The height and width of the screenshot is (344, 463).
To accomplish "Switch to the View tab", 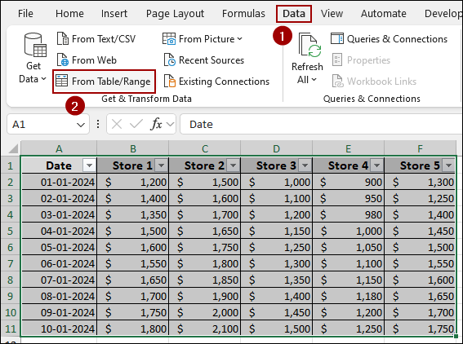I will (x=332, y=14).
